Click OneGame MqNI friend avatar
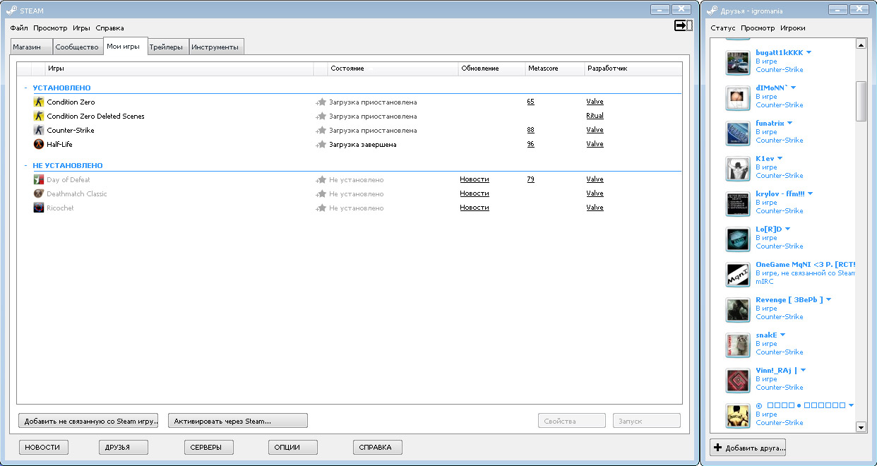The image size is (877, 466). click(737, 275)
